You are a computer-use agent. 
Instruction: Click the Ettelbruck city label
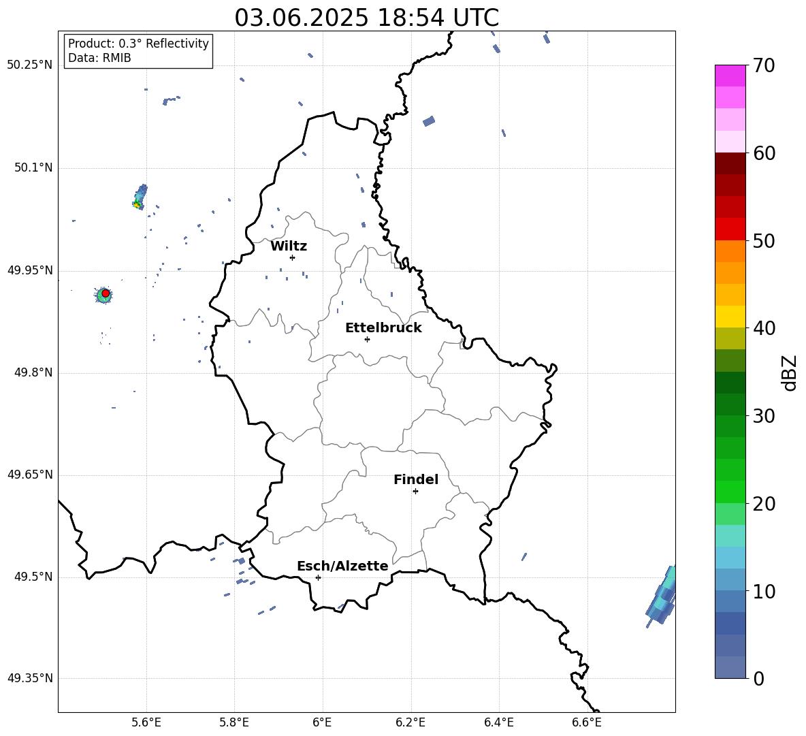tap(383, 328)
